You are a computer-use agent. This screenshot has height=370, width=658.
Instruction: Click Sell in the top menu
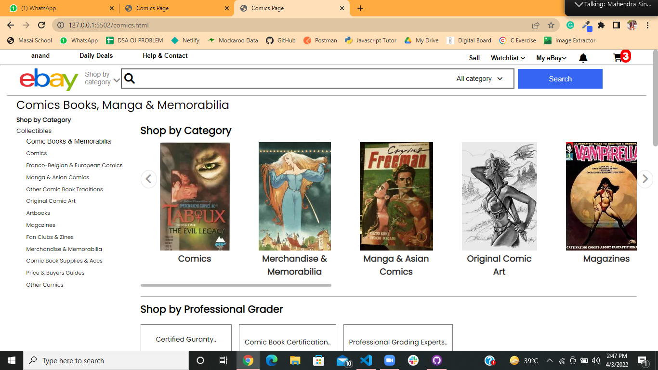coord(474,58)
